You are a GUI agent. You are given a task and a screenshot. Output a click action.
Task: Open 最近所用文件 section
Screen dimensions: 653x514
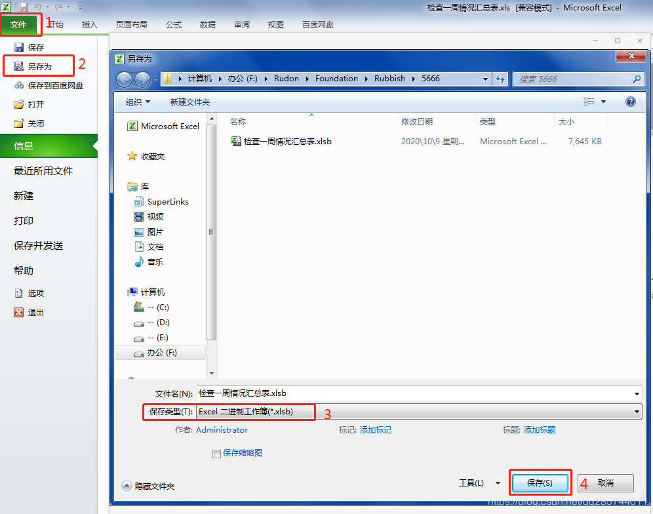tap(43, 170)
